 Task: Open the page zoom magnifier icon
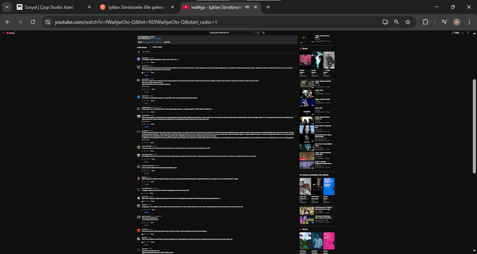click(397, 22)
